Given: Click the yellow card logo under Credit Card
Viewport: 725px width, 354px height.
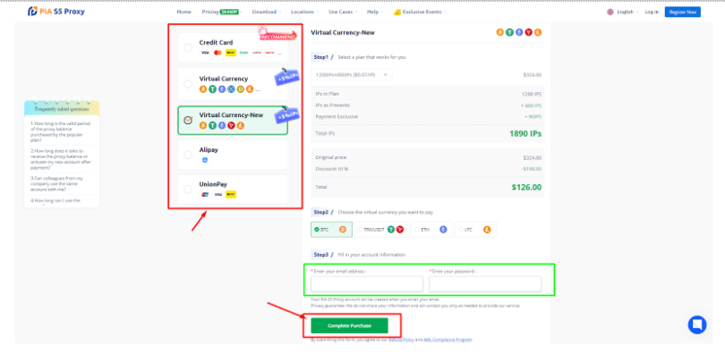Looking at the screenshot, I should [231, 53].
